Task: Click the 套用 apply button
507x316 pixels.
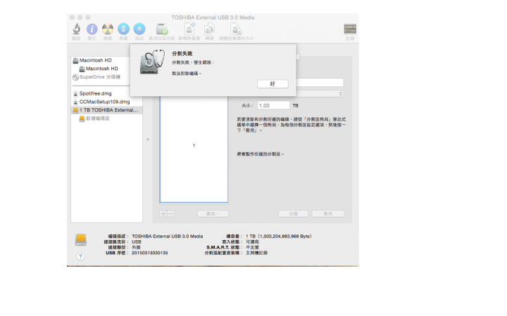Action: coord(328,213)
